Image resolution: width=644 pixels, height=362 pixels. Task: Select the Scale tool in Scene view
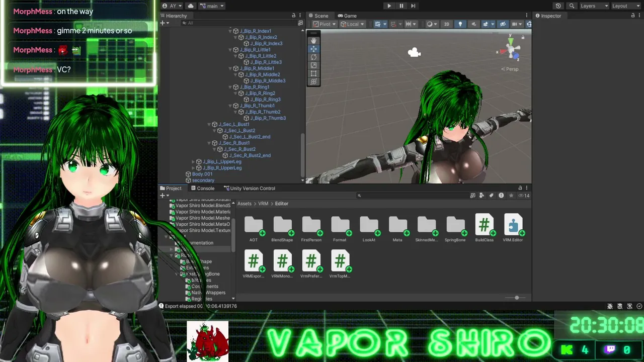coord(313,65)
